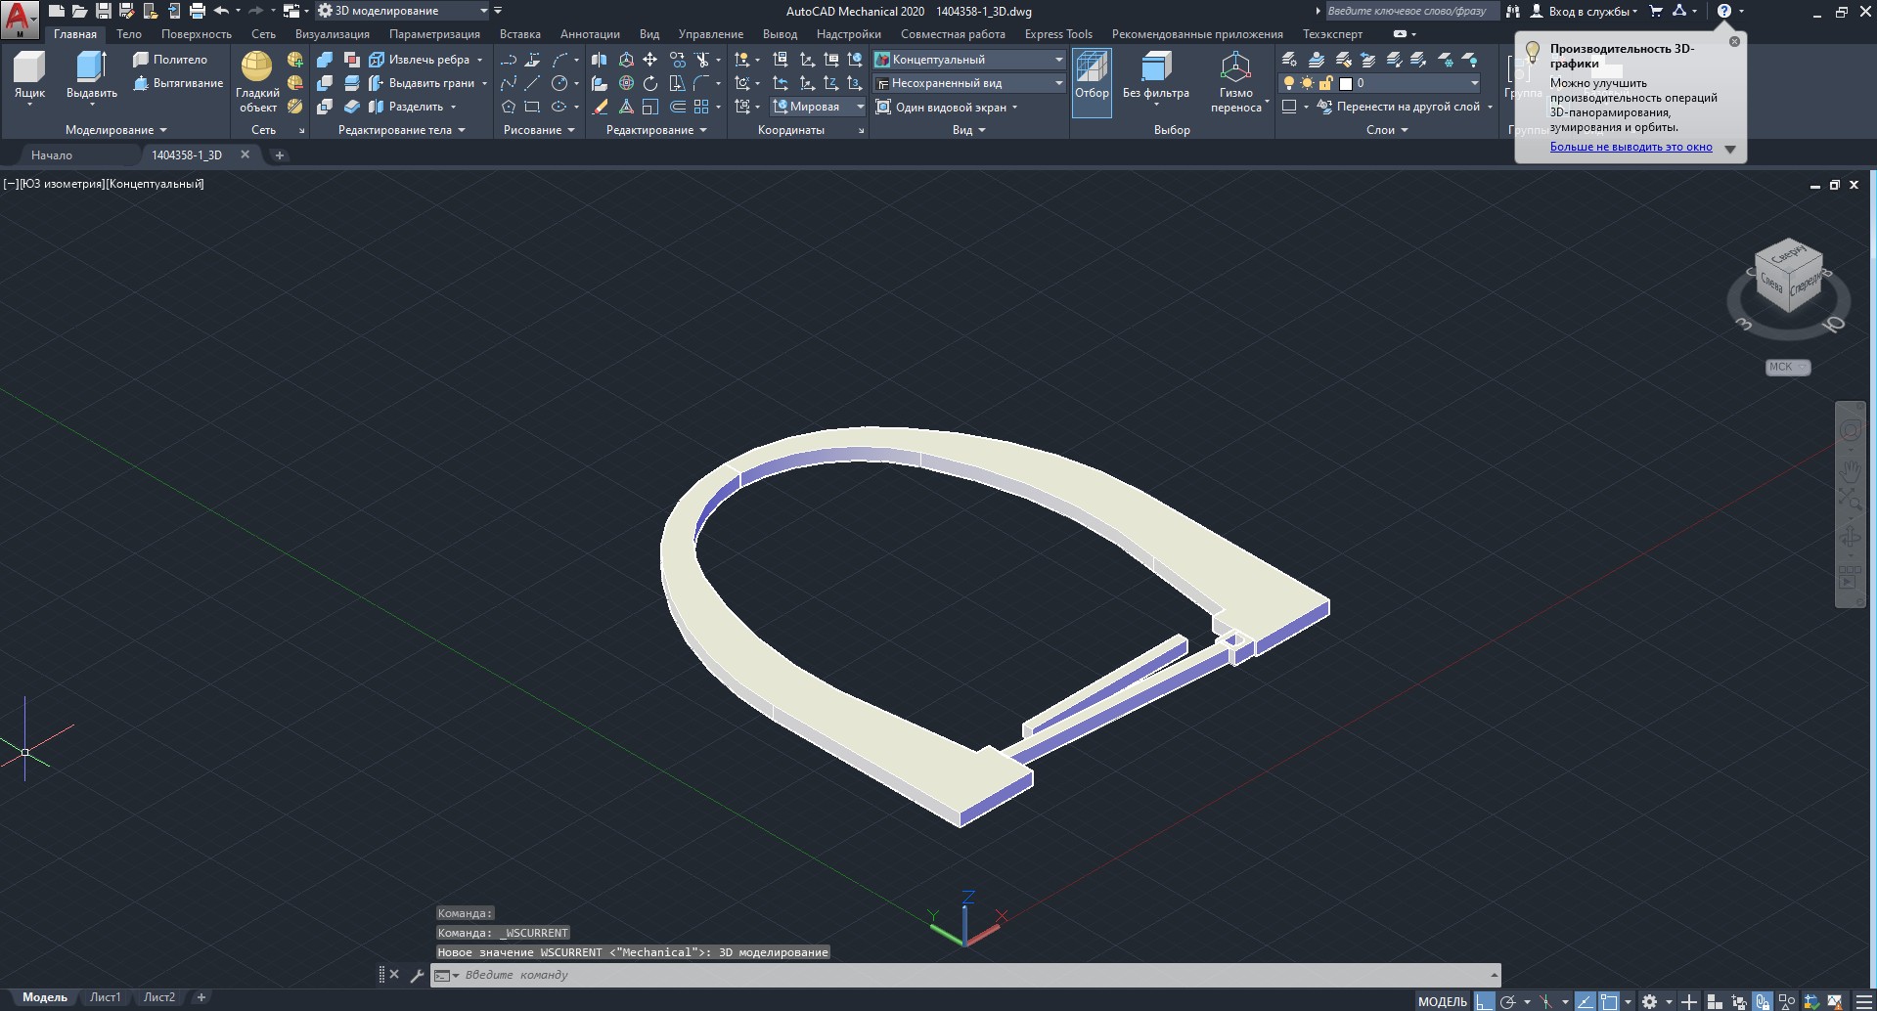Screen dimensions: 1877x1011
Task: Open the visual style Концептуальный dropdown
Action: (x=968, y=60)
